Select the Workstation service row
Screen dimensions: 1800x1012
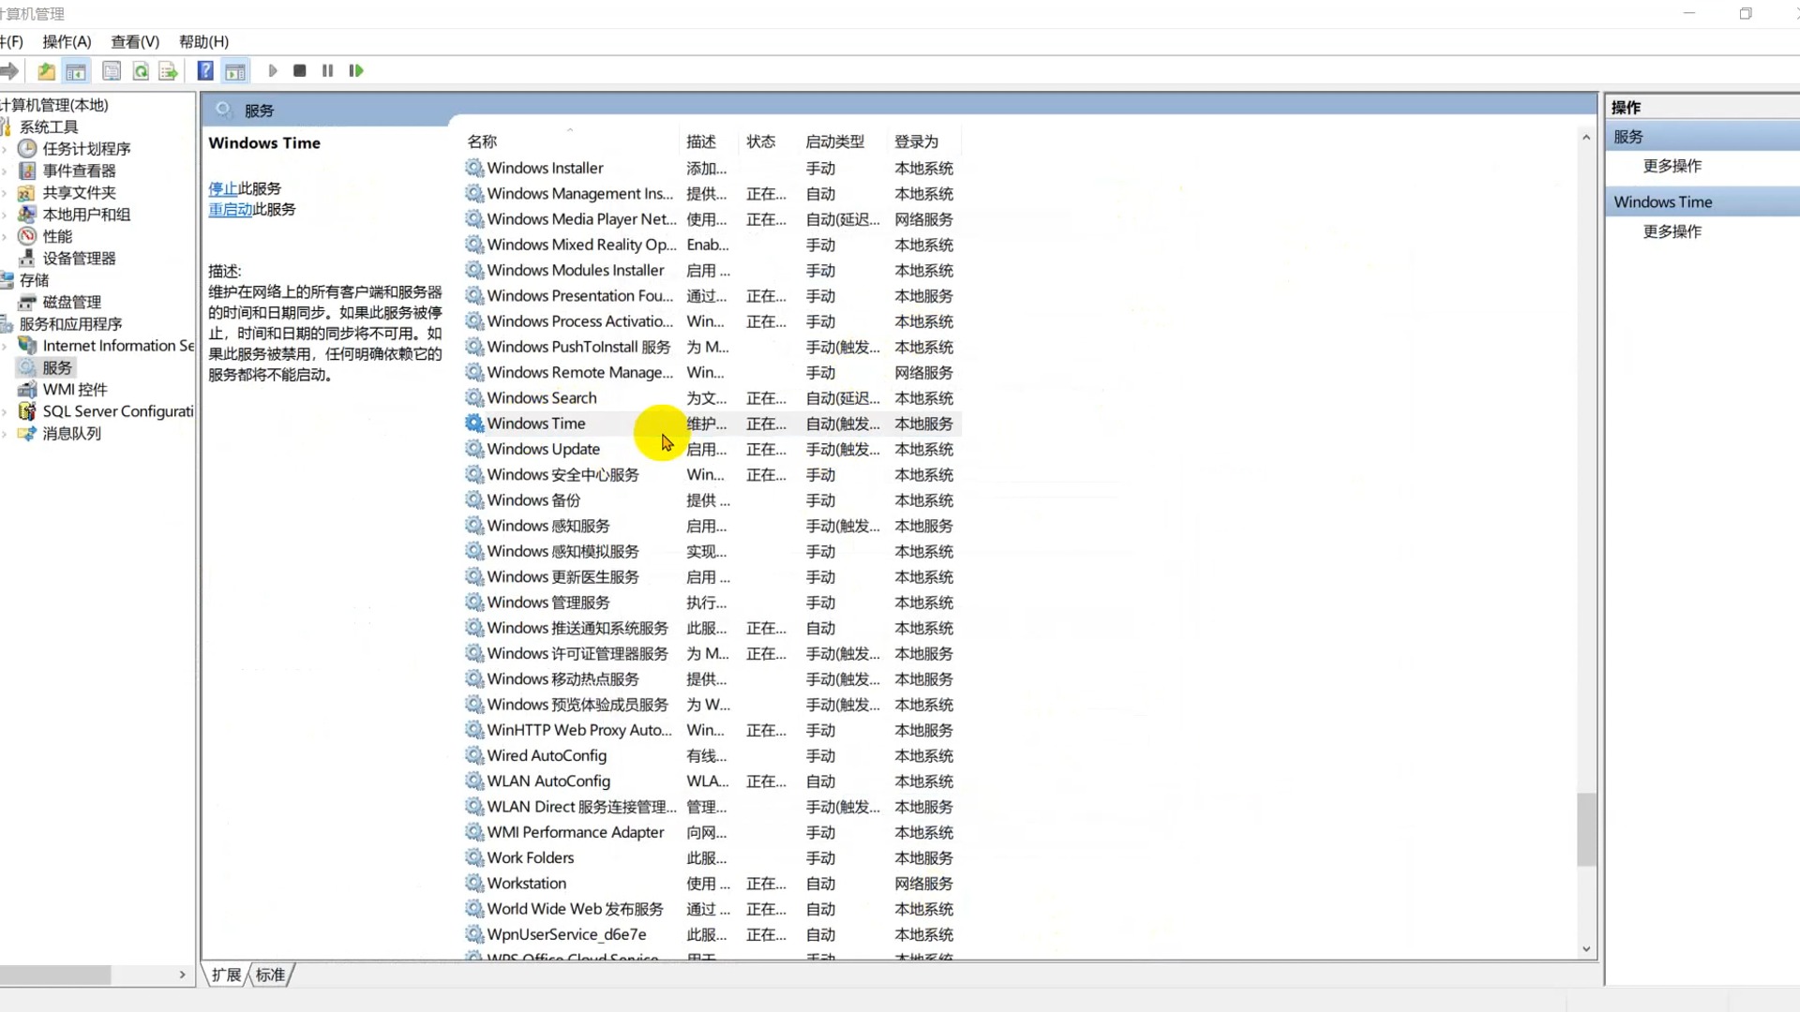pos(712,884)
